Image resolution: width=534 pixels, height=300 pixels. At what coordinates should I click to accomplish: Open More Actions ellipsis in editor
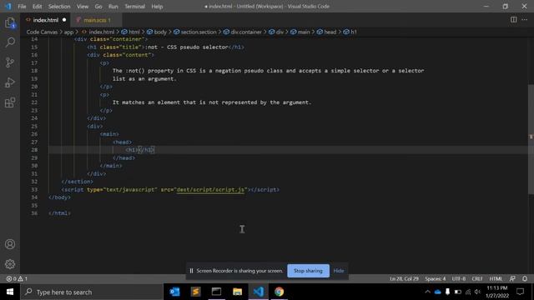pyautogui.click(x=525, y=20)
